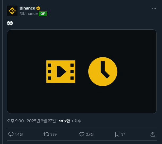162x144 pixels.
Task: Open the 18.2만 조회수 view count
Action: [70, 121]
